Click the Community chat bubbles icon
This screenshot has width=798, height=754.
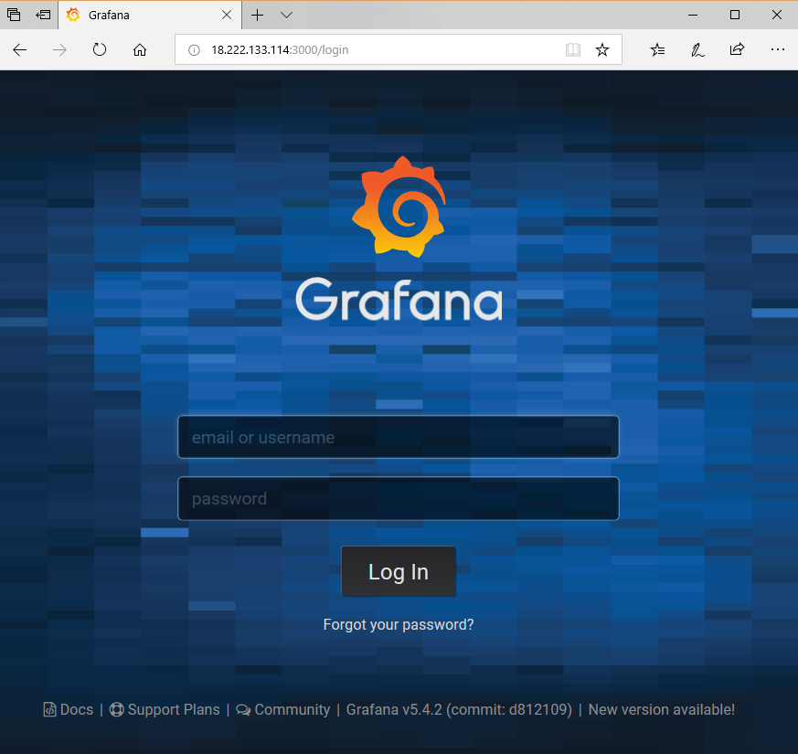point(243,710)
